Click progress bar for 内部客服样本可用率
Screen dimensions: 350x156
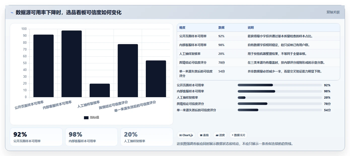click(280, 91)
